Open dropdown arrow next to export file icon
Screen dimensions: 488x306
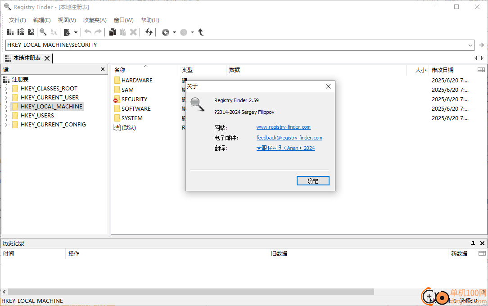click(76, 32)
